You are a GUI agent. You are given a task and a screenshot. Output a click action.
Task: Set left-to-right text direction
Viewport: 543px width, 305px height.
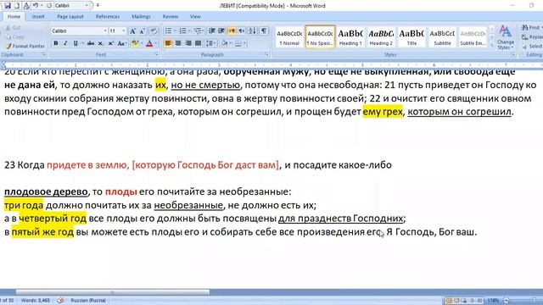pos(232,31)
